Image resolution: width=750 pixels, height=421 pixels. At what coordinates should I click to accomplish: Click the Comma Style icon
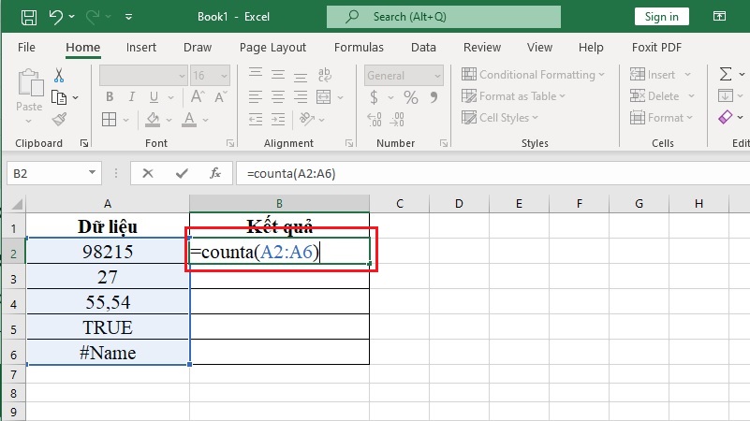click(x=434, y=97)
